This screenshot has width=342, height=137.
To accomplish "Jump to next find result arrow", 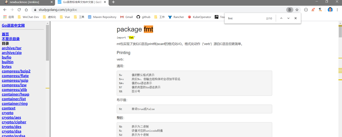I will click(x=288, y=18).
